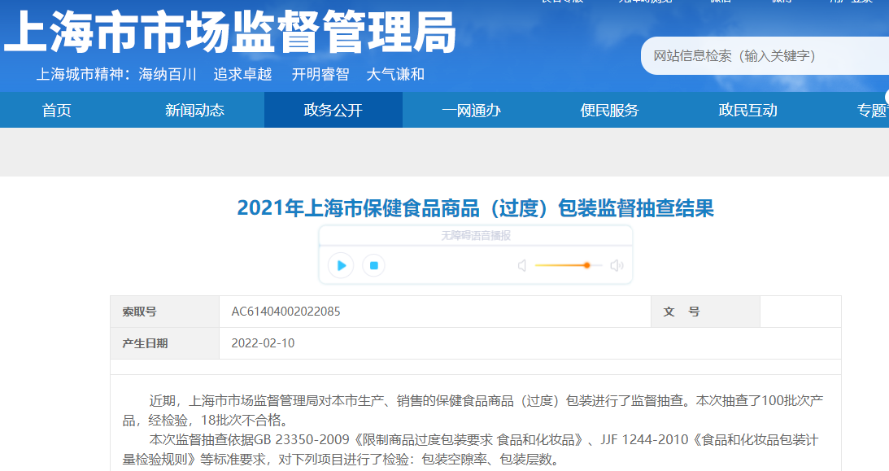Click the paragraph starting with 近期，上海市市场监督管理局

click(473, 410)
